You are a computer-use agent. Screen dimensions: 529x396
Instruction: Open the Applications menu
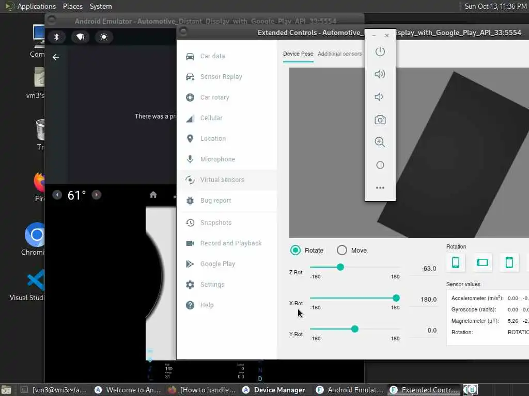click(37, 6)
